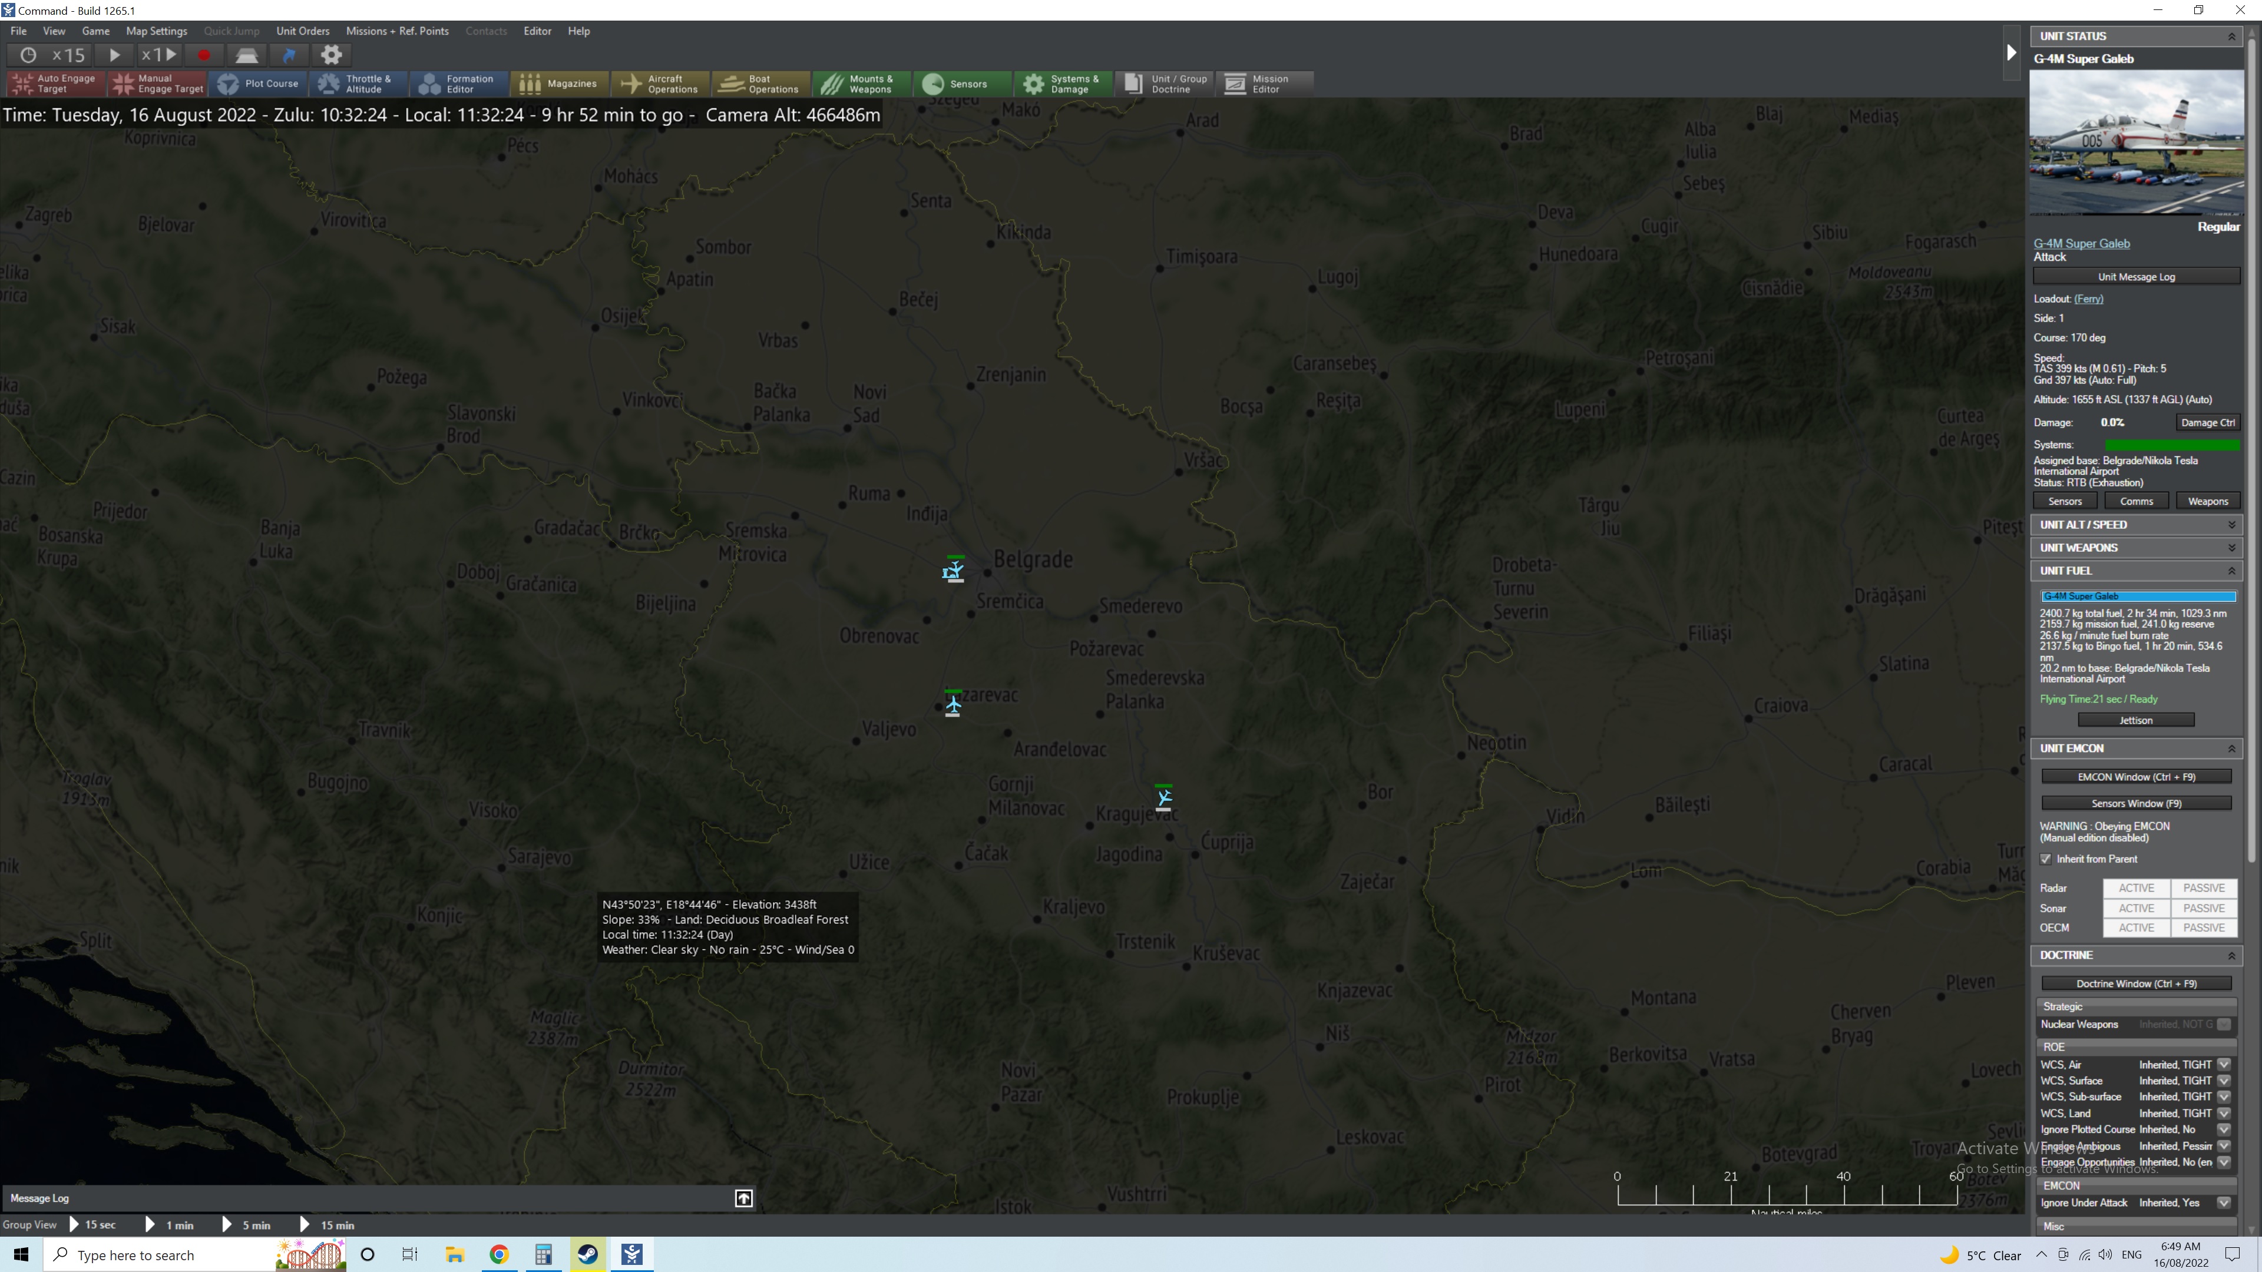
Task: Set Sonar to ACTIVE
Action: (x=2135, y=909)
